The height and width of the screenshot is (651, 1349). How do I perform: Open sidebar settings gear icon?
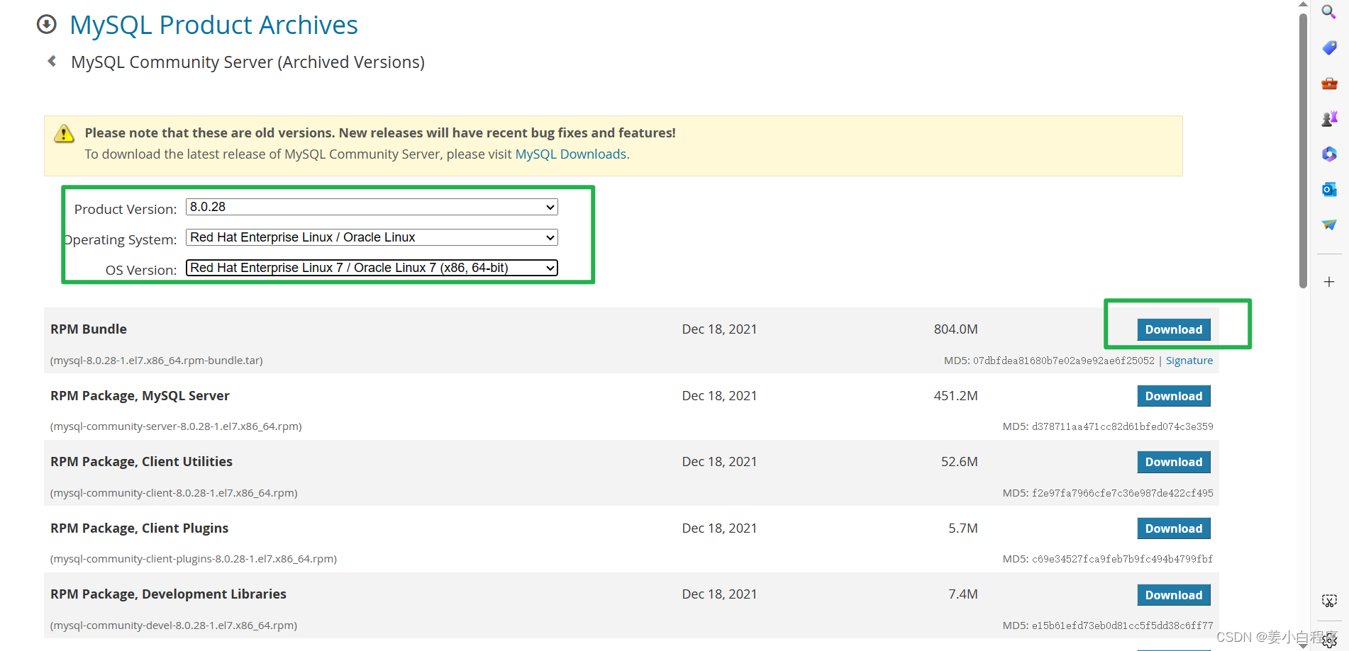point(1330,641)
